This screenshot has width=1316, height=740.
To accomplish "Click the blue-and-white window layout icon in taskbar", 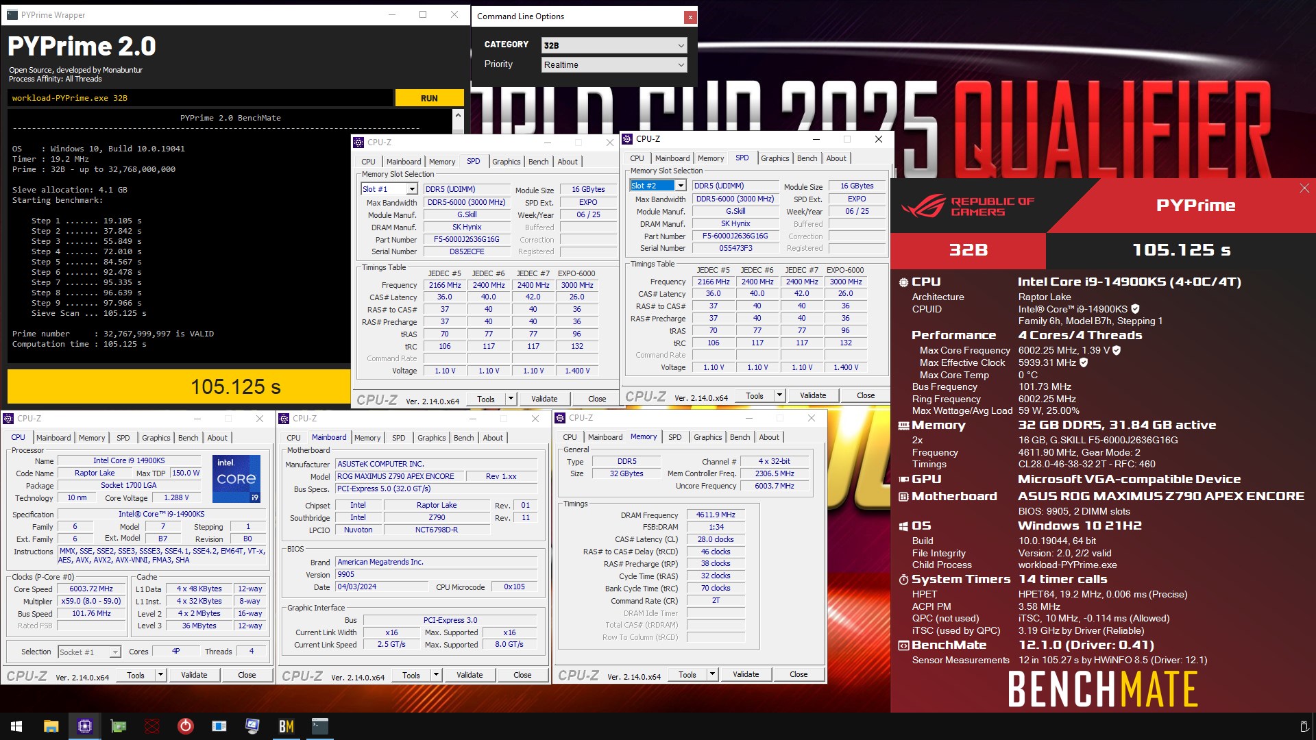I will pos(219,726).
